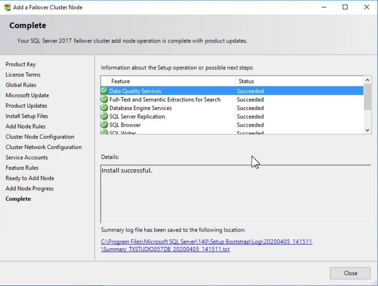Select the Data Quality Services row
This screenshot has width=378, height=286.
pos(232,91)
